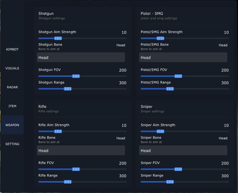Image resolution: width=238 pixels, height=193 pixels.
Task: Click the Sniper FOV slider handle
Action: pos(178,169)
